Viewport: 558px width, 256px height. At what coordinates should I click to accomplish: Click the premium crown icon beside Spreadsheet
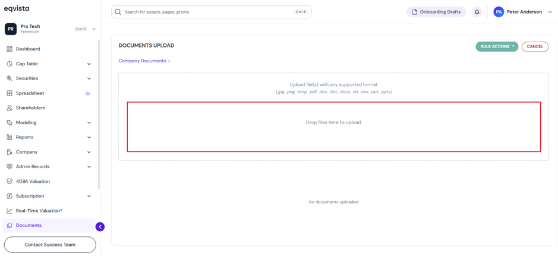pyautogui.click(x=88, y=93)
